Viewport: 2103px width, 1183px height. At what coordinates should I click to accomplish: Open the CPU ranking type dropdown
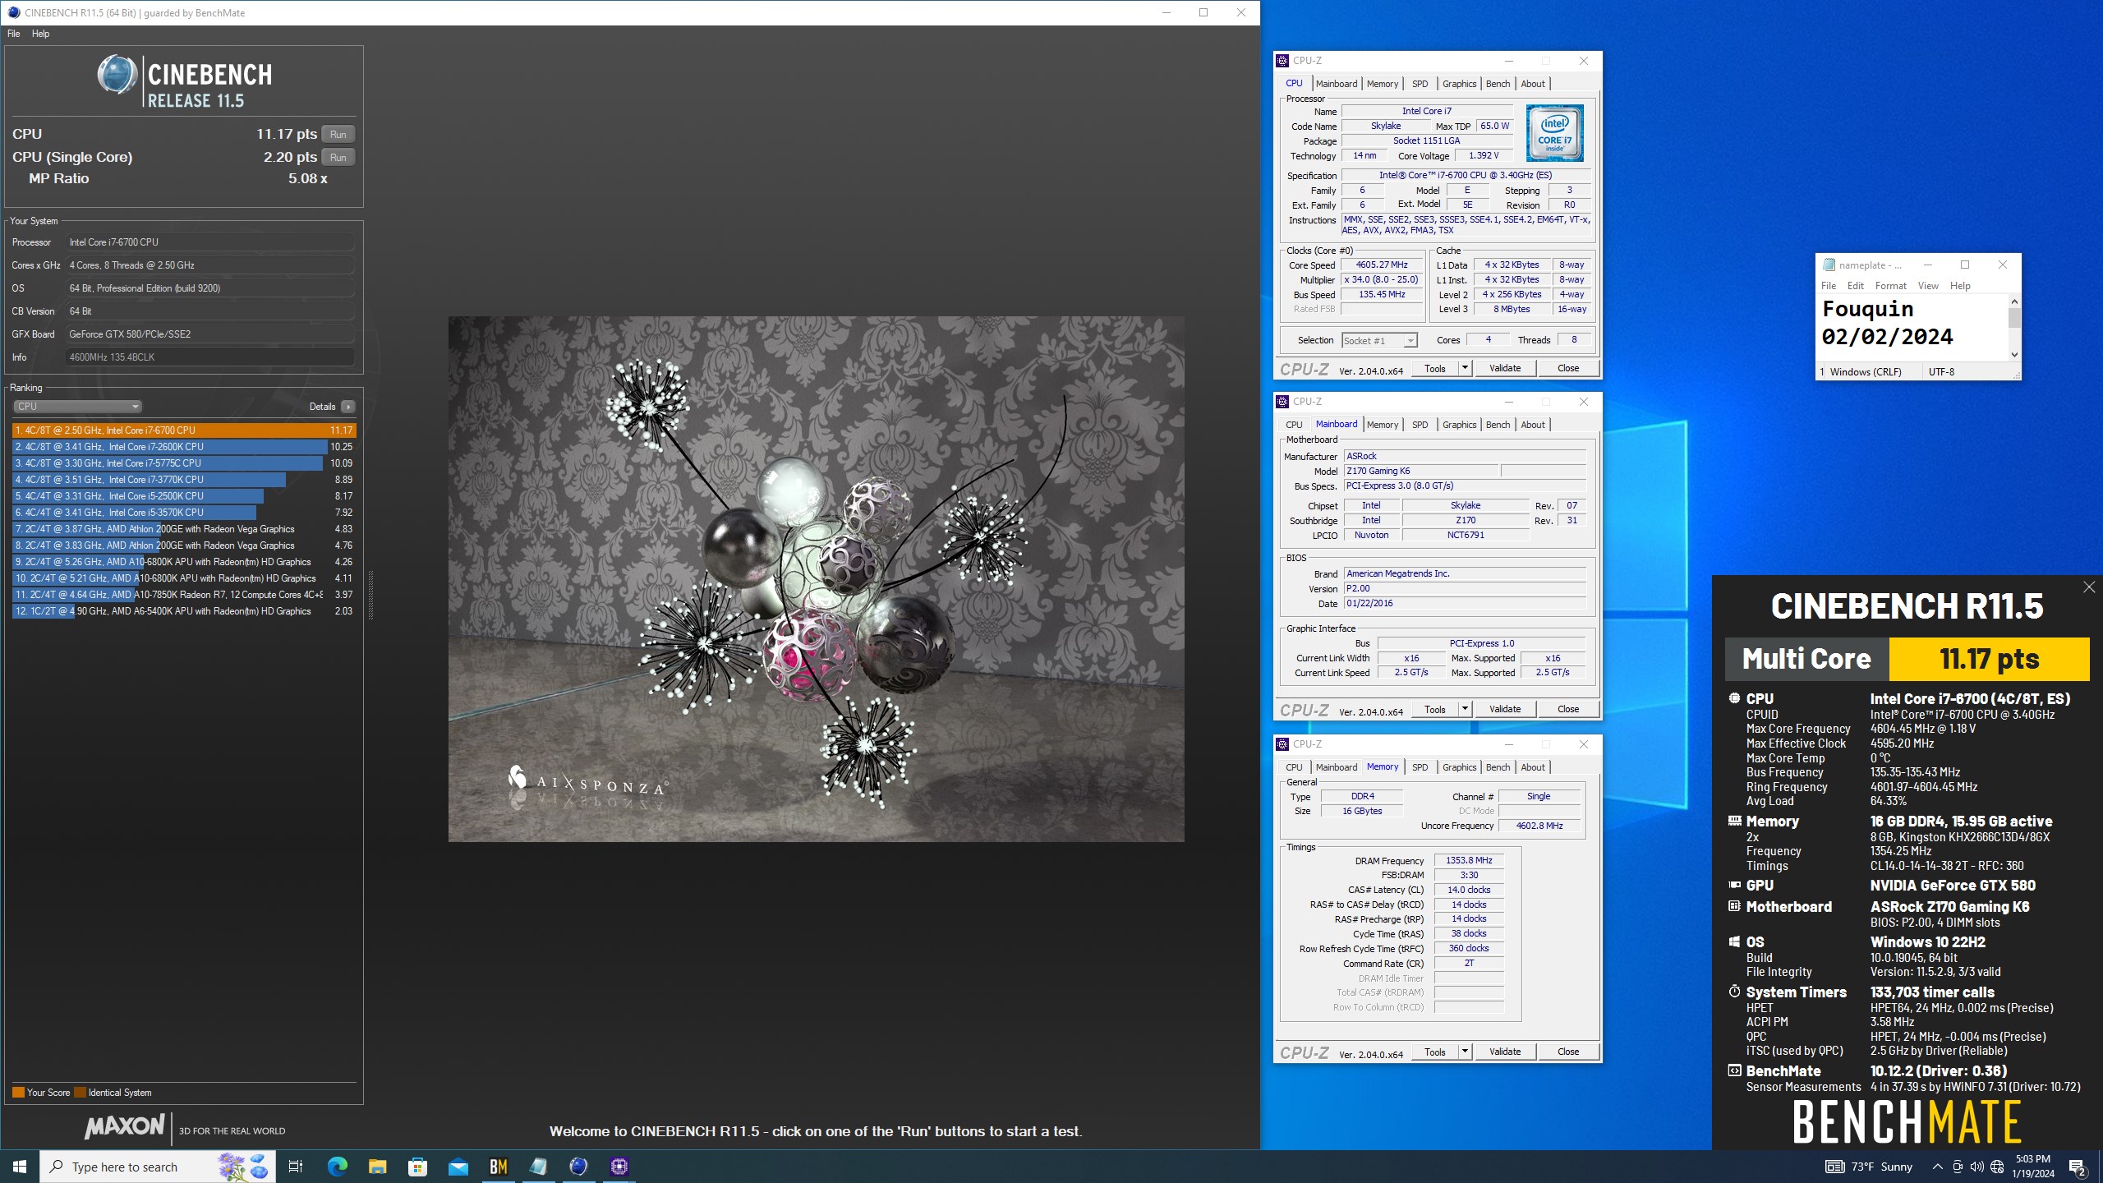tap(77, 407)
